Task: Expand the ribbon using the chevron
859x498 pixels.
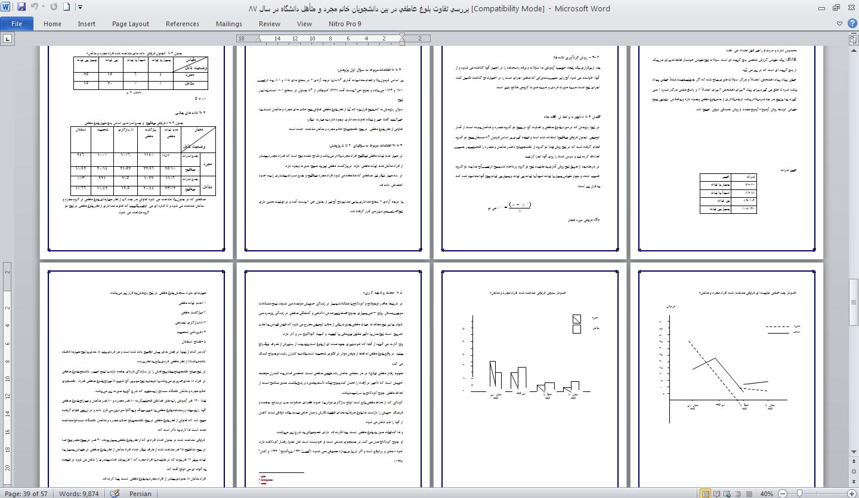Action: (x=840, y=24)
